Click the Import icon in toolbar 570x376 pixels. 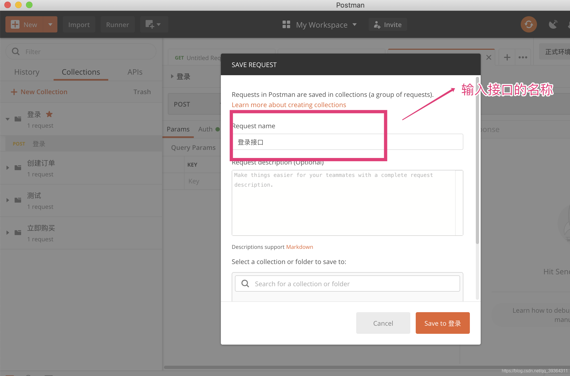(78, 25)
